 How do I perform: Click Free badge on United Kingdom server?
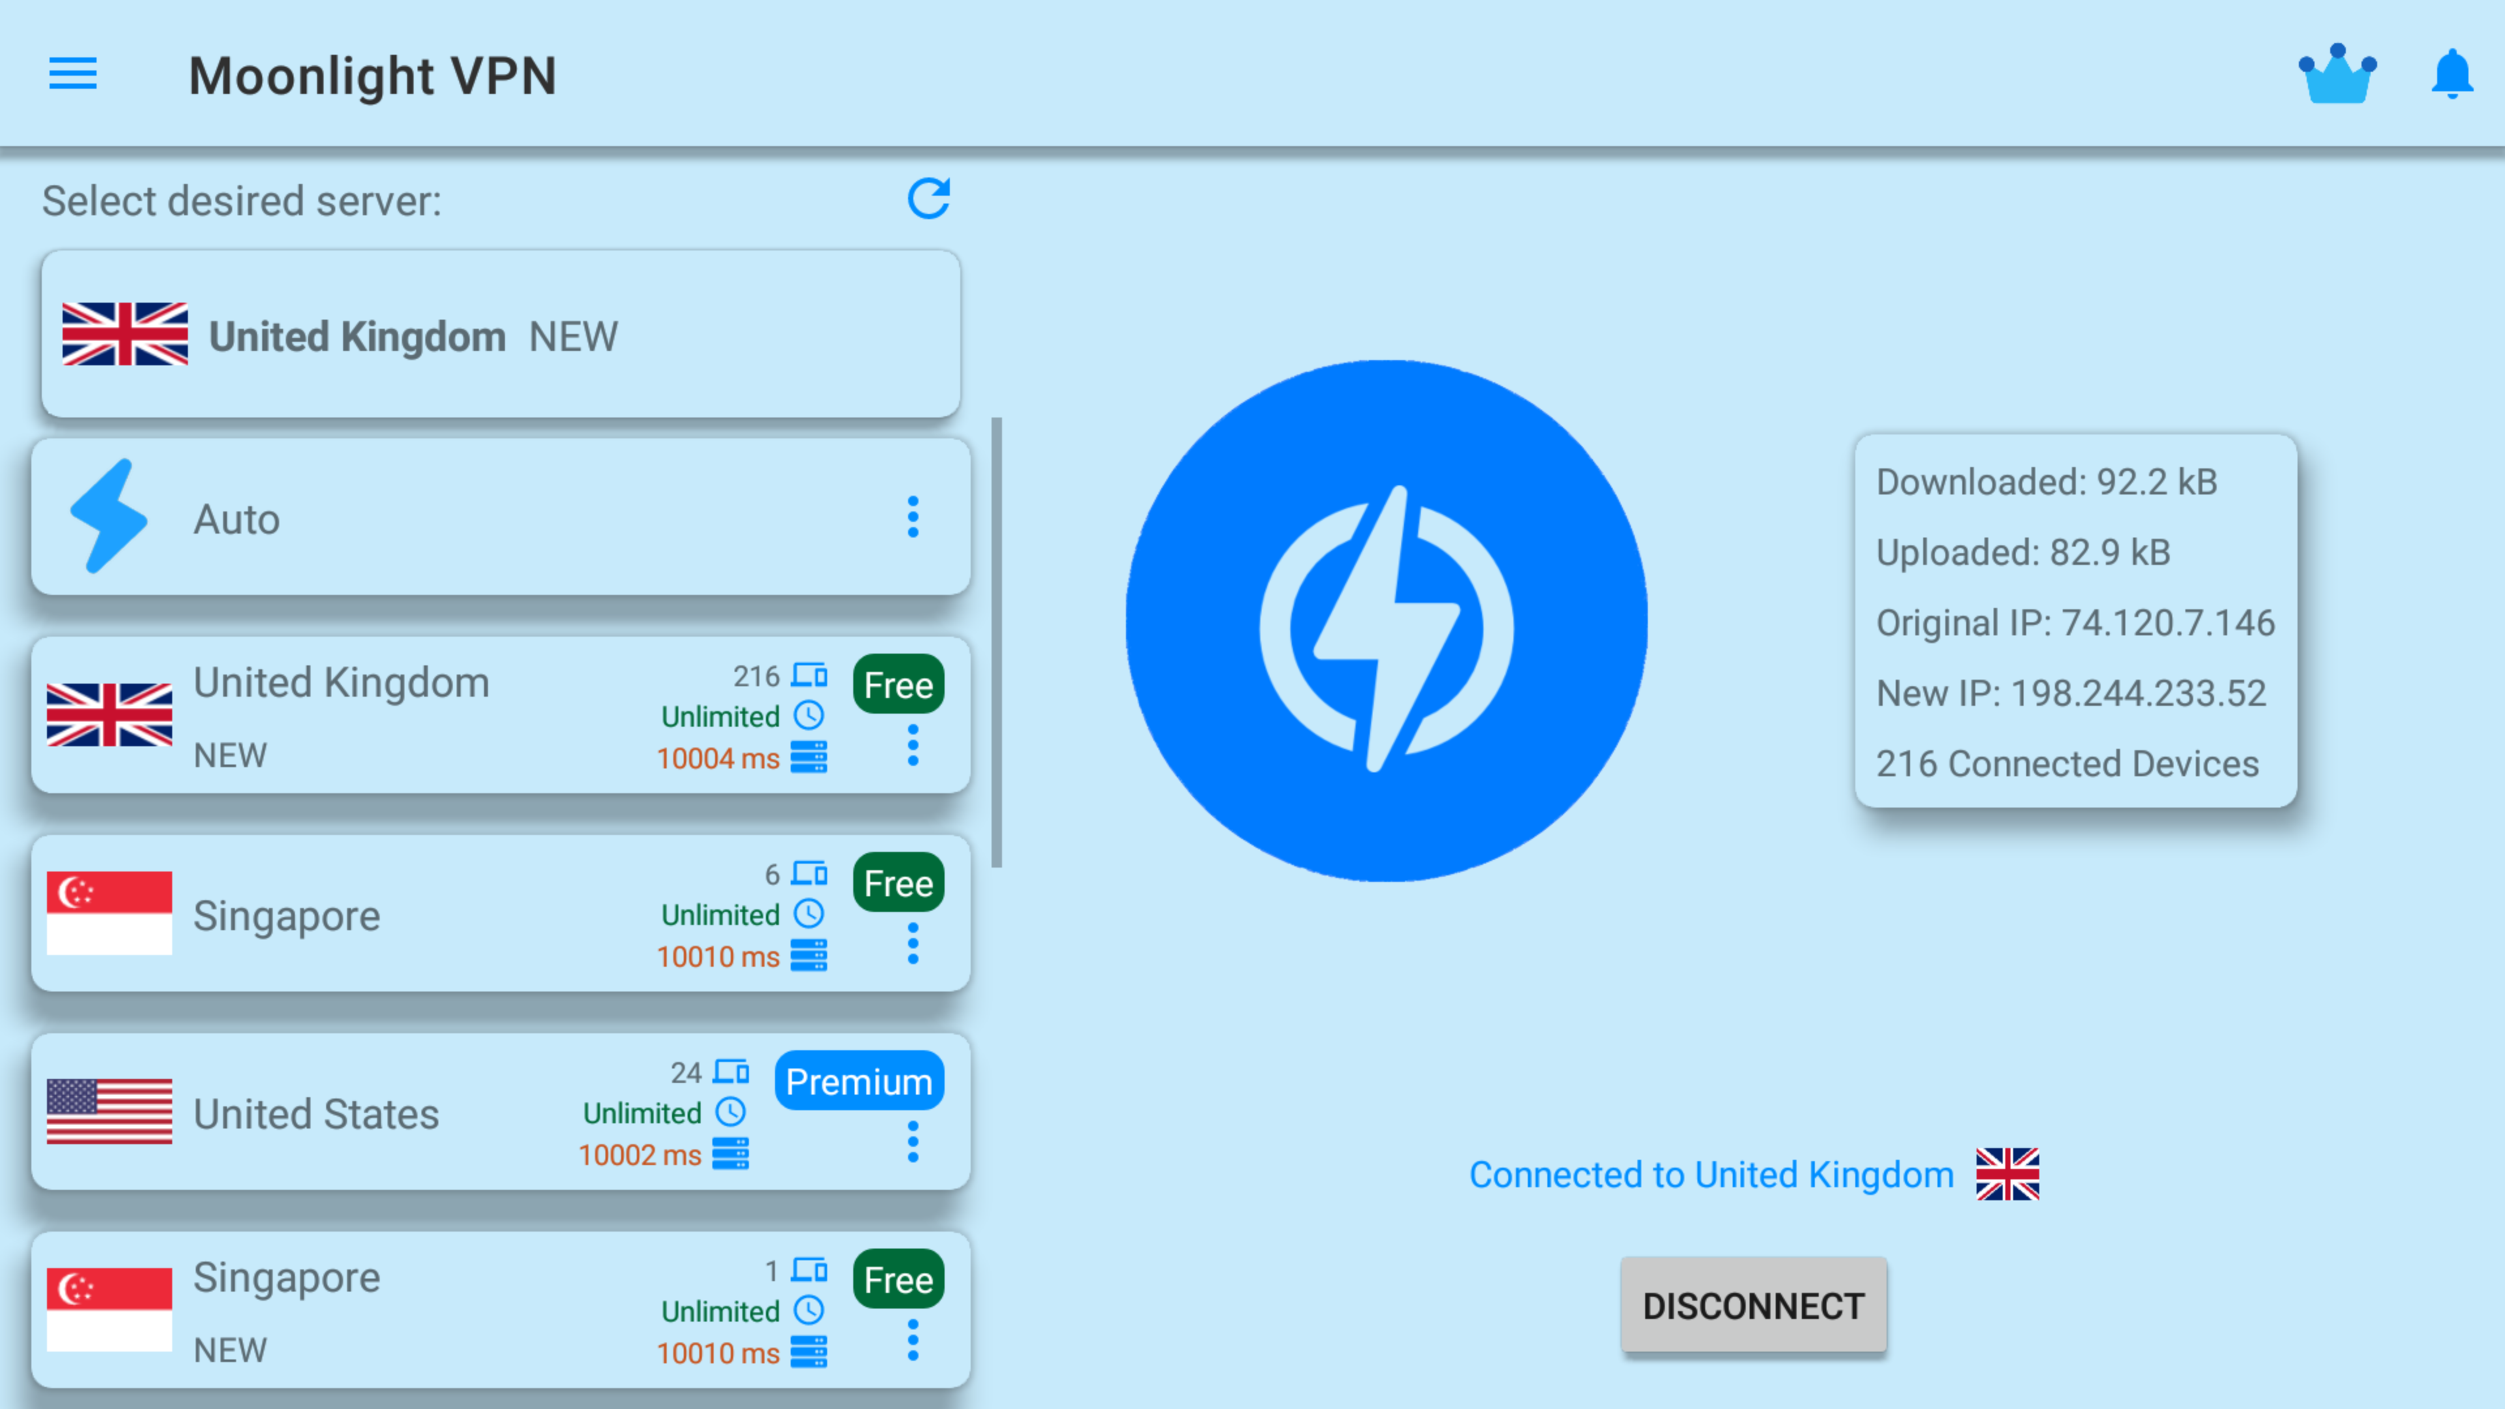tap(898, 684)
